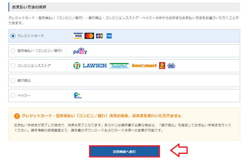
Task: Click the orange exclamation warning icon
Action: tap(17, 116)
